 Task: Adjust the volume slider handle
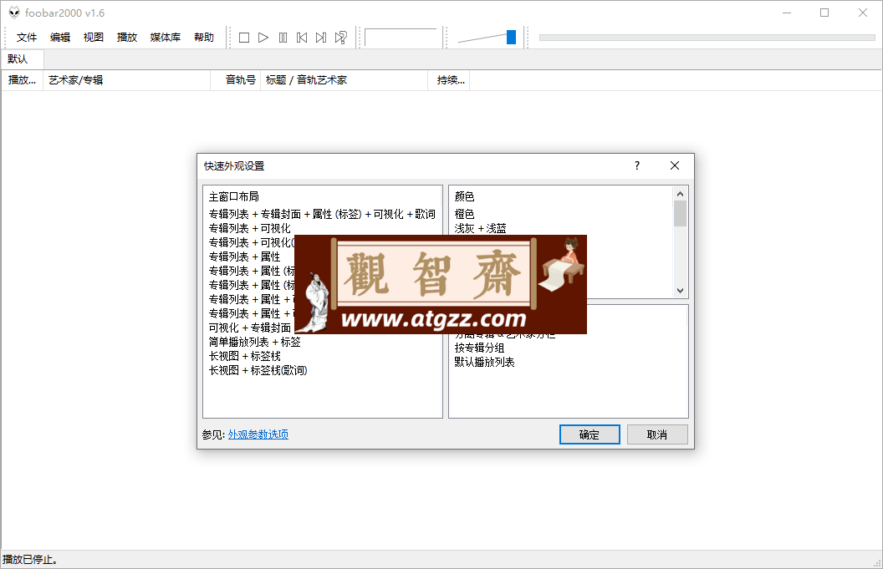pos(511,37)
